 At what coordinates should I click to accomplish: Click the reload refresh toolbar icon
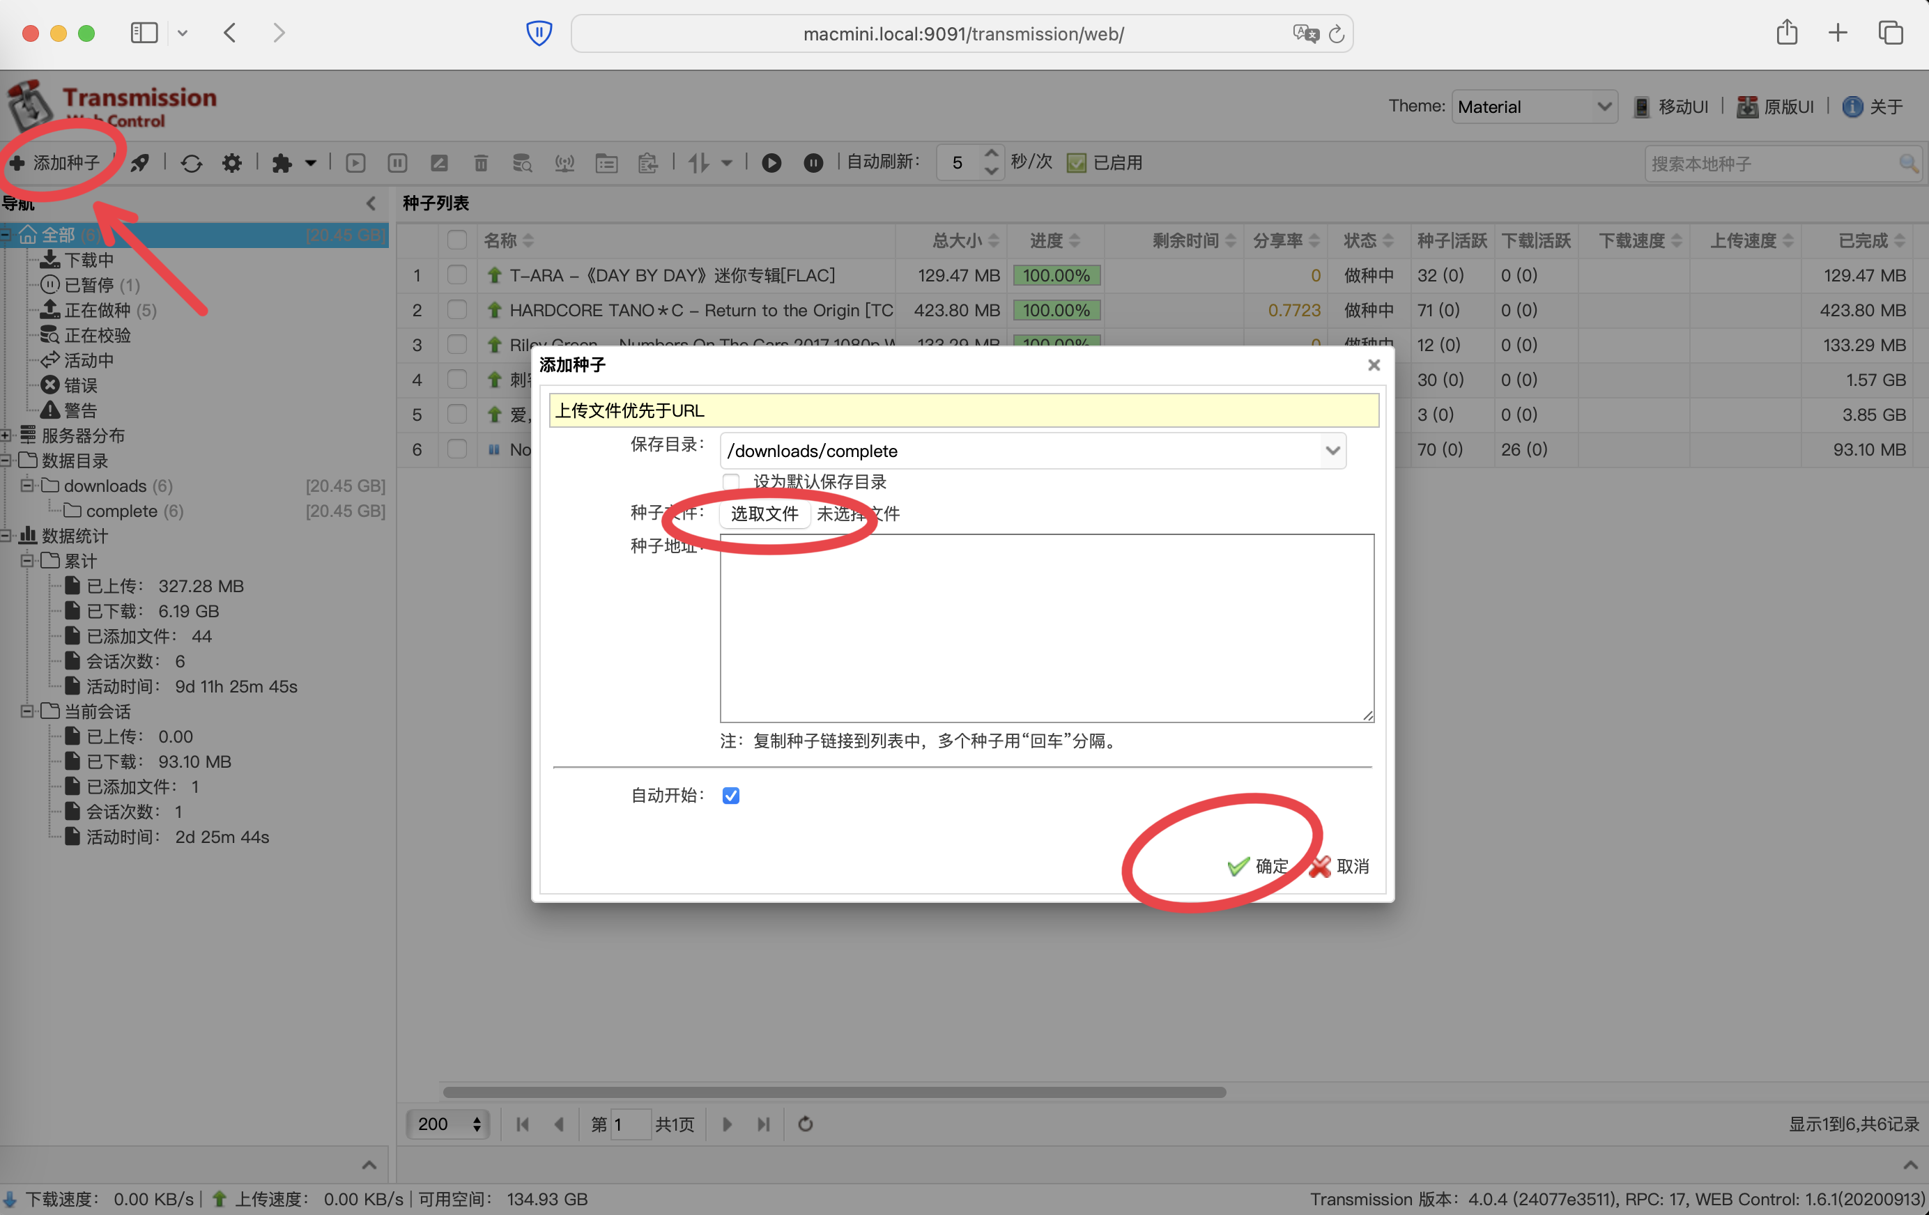tap(191, 164)
